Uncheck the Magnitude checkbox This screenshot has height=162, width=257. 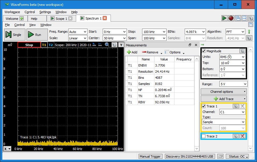tap(204, 51)
